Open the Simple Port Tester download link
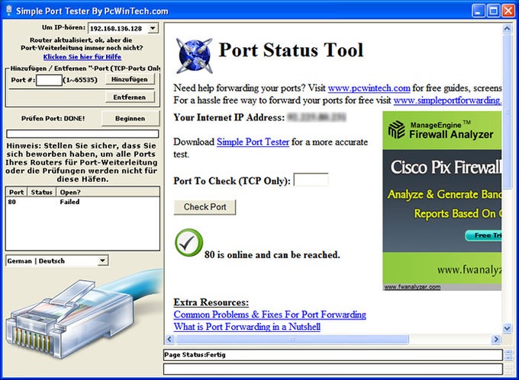This screenshot has height=380, width=519. 253,142
